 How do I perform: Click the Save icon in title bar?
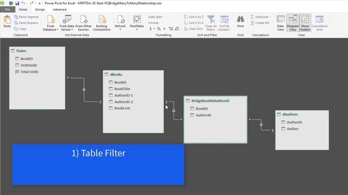pyautogui.click(x=17, y=3)
